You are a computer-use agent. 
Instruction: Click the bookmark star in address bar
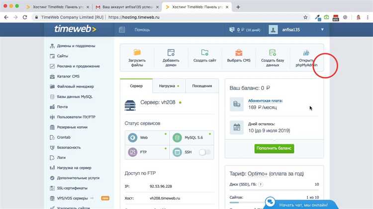pyautogui.click(x=305, y=17)
